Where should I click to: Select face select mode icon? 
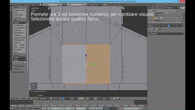(85, 98)
